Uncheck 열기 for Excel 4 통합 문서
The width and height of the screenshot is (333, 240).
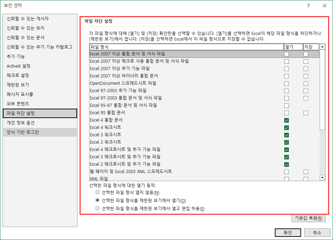(287, 120)
